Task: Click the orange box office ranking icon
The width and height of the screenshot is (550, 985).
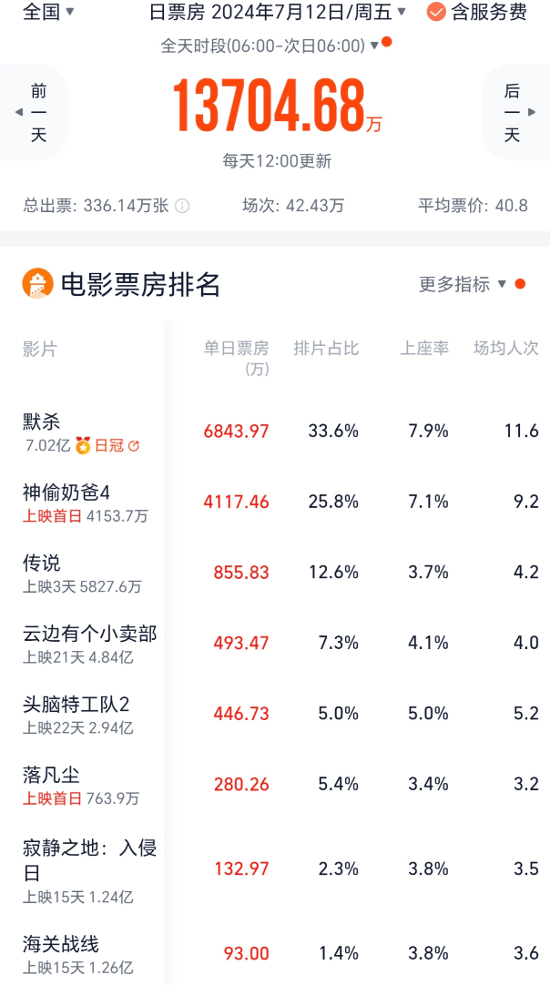Action: [x=38, y=285]
